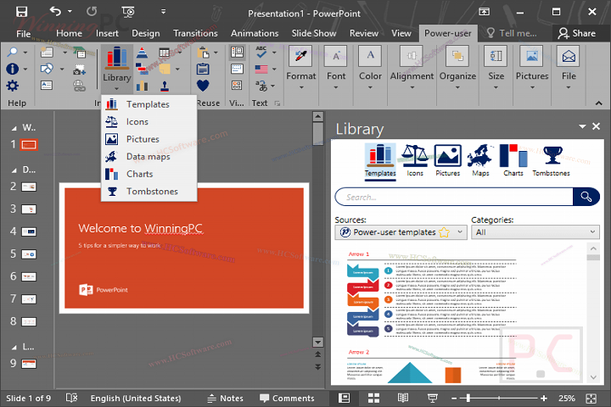Viewport: 611px width, 407px height.
Task: Click Tell me search box
Action: coord(512,34)
